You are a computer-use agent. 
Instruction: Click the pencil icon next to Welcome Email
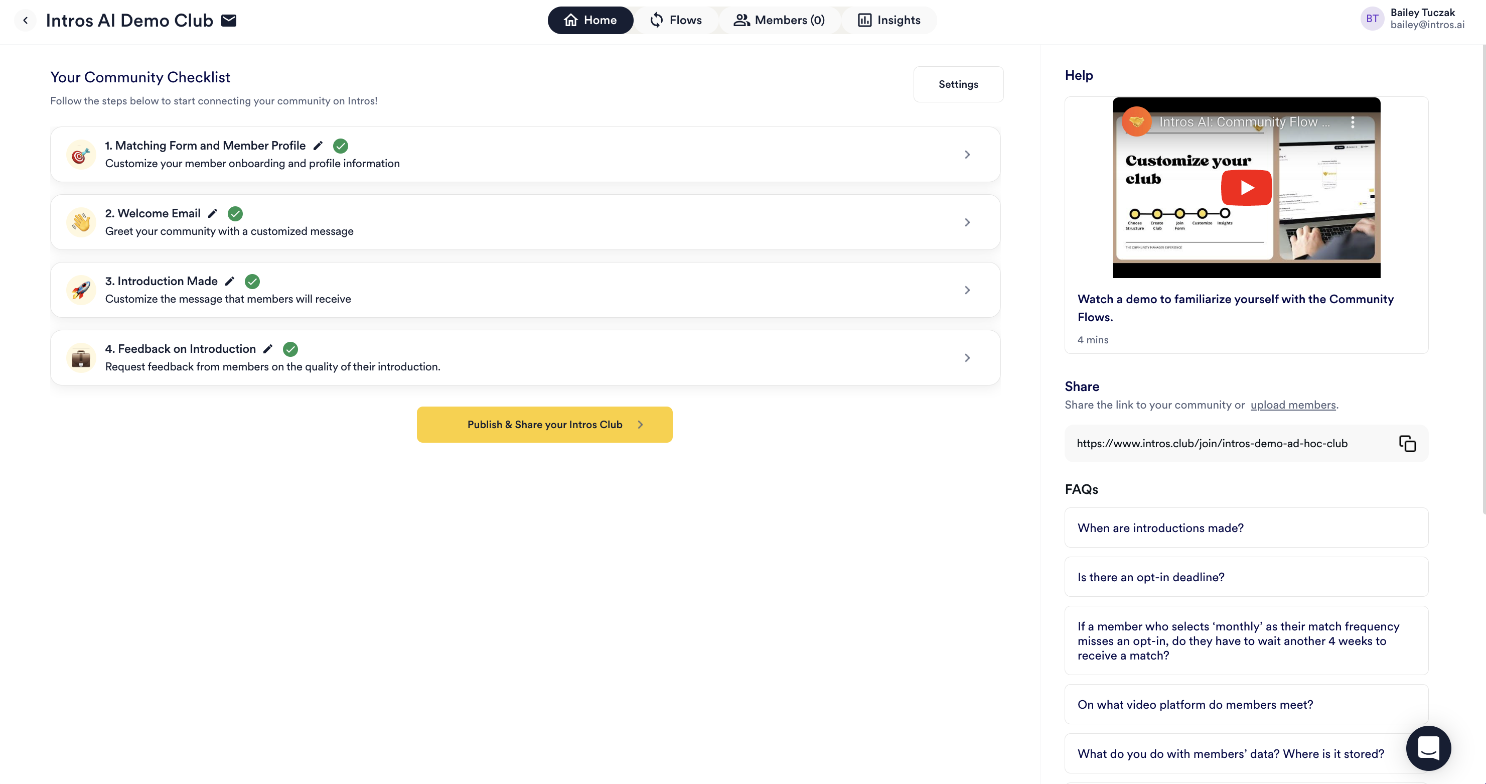213,214
